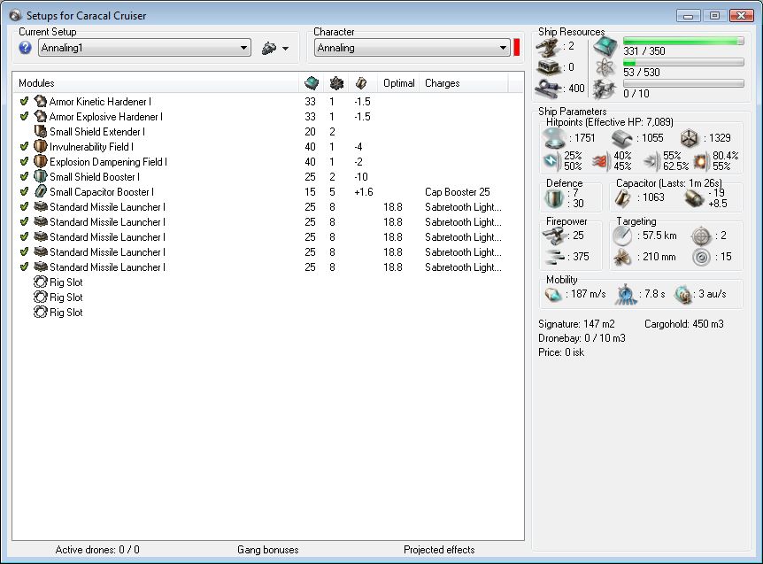
Task: Toggle the third Standard Missile Launcher I checkmark
Action: [24, 237]
